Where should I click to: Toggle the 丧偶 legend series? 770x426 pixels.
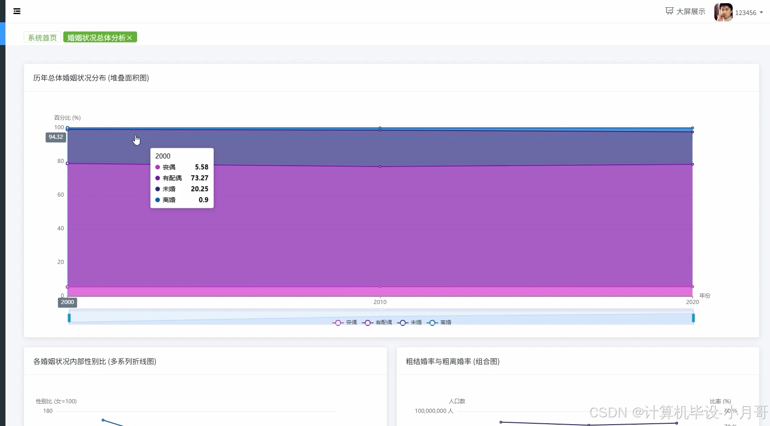pos(345,322)
